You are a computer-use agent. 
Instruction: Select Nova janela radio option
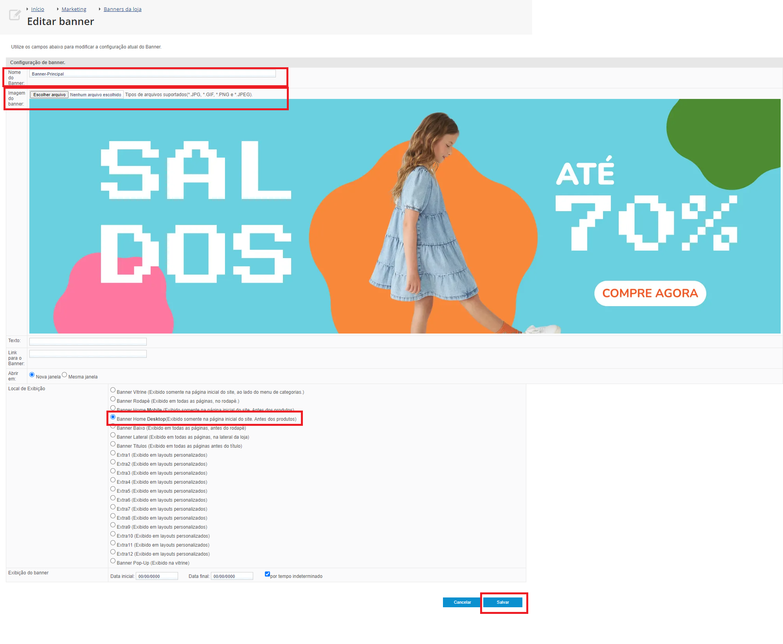pyautogui.click(x=32, y=375)
